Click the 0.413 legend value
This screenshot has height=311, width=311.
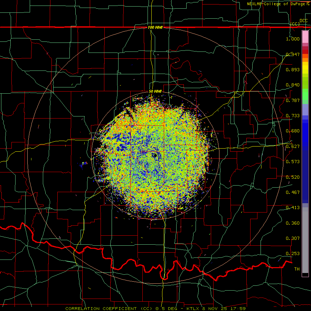(x=293, y=208)
